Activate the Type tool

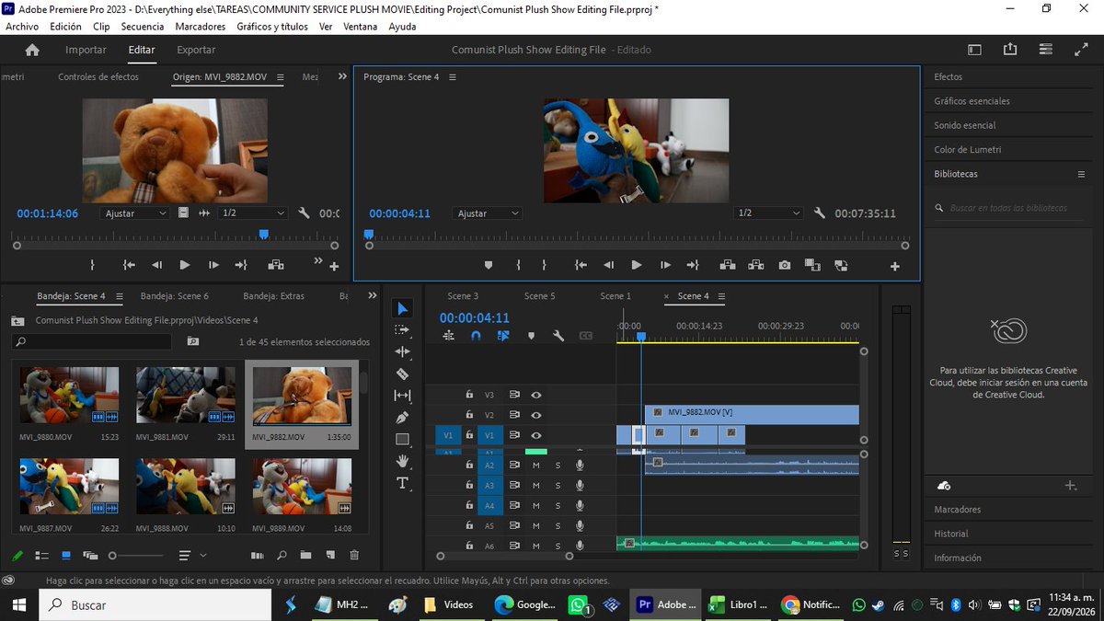click(x=402, y=483)
